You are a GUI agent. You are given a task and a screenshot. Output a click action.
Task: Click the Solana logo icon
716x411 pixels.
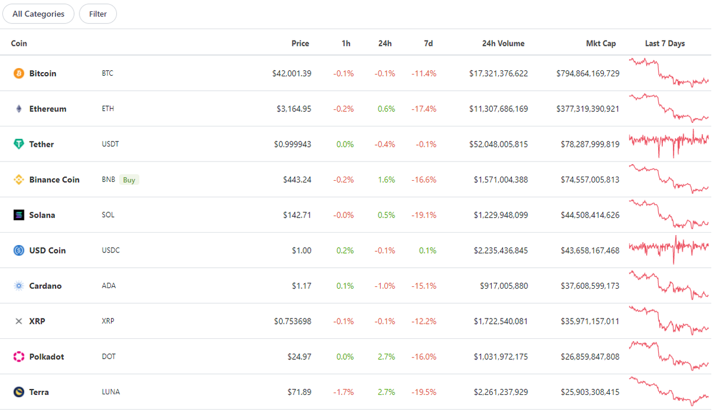coord(18,215)
